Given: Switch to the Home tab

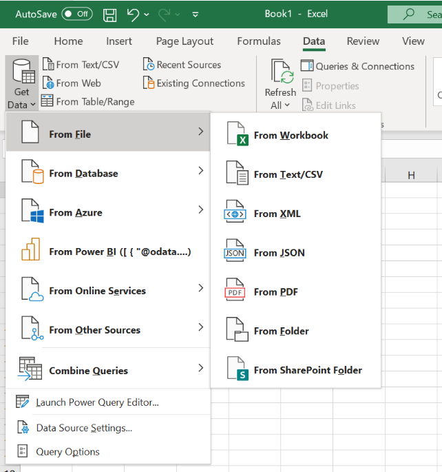Looking at the screenshot, I should tap(68, 41).
